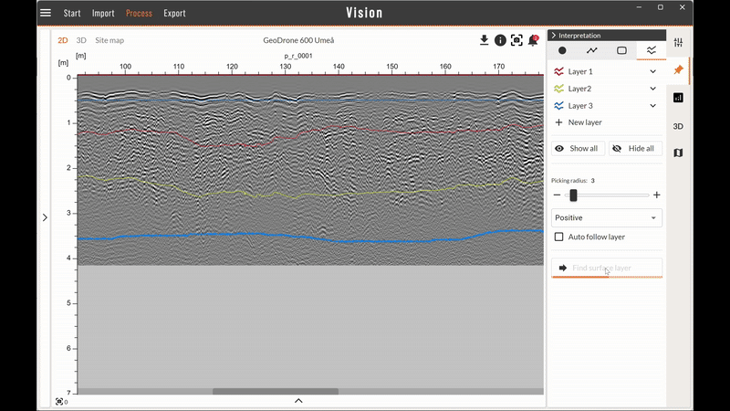730x411 pixels.
Task: Click Hide all layers button
Action: 633,148
